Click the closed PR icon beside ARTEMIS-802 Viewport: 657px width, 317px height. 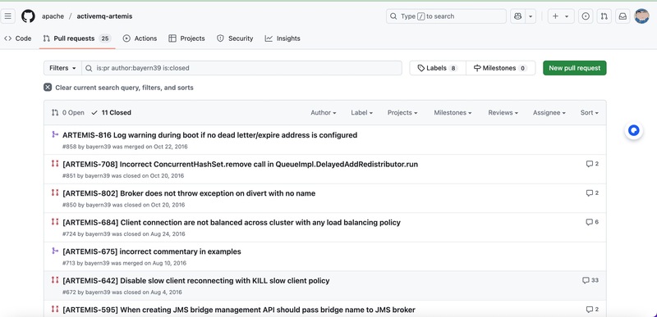55,193
